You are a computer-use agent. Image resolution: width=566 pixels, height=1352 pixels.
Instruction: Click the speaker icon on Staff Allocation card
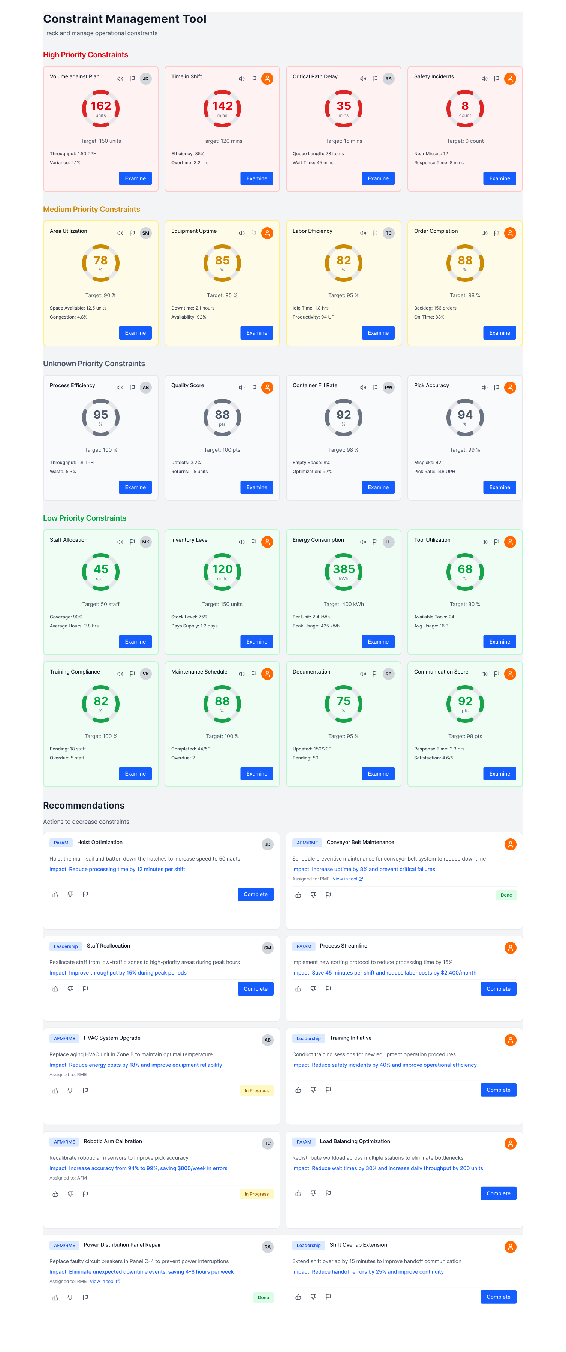coord(120,542)
